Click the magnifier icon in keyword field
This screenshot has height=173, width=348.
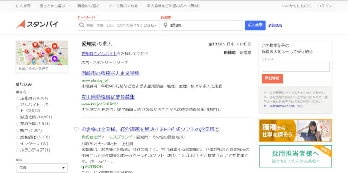tap(82, 25)
